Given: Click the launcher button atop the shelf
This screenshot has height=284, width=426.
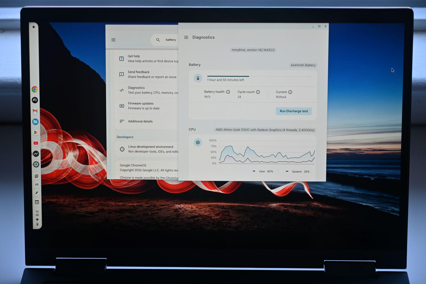Looking at the screenshot, I should (x=33, y=27).
